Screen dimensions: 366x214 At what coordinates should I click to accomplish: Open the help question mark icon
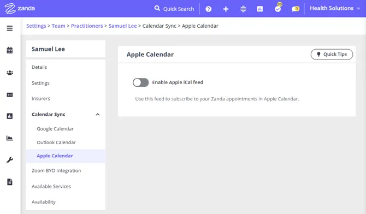[x=209, y=9]
